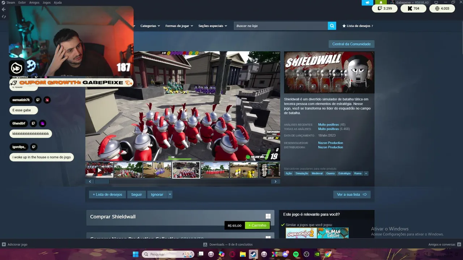The width and height of the screenshot is (463, 260).
Task: Open Discord from the taskbar
Action: pos(285,254)
